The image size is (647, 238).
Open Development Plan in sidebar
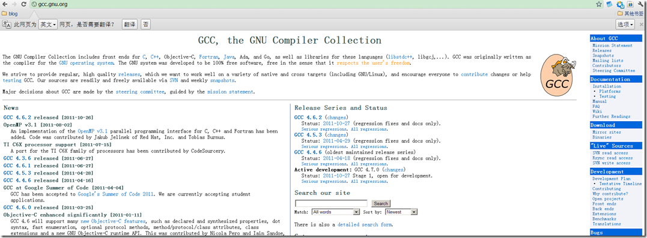612,179
